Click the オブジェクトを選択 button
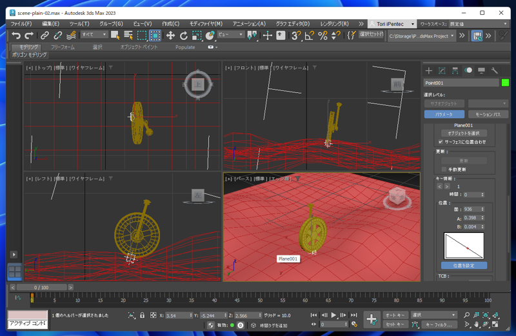 (463, 133)
